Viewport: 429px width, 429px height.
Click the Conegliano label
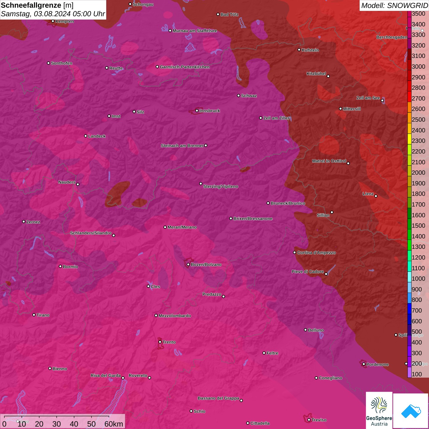(x=330, y=378)
